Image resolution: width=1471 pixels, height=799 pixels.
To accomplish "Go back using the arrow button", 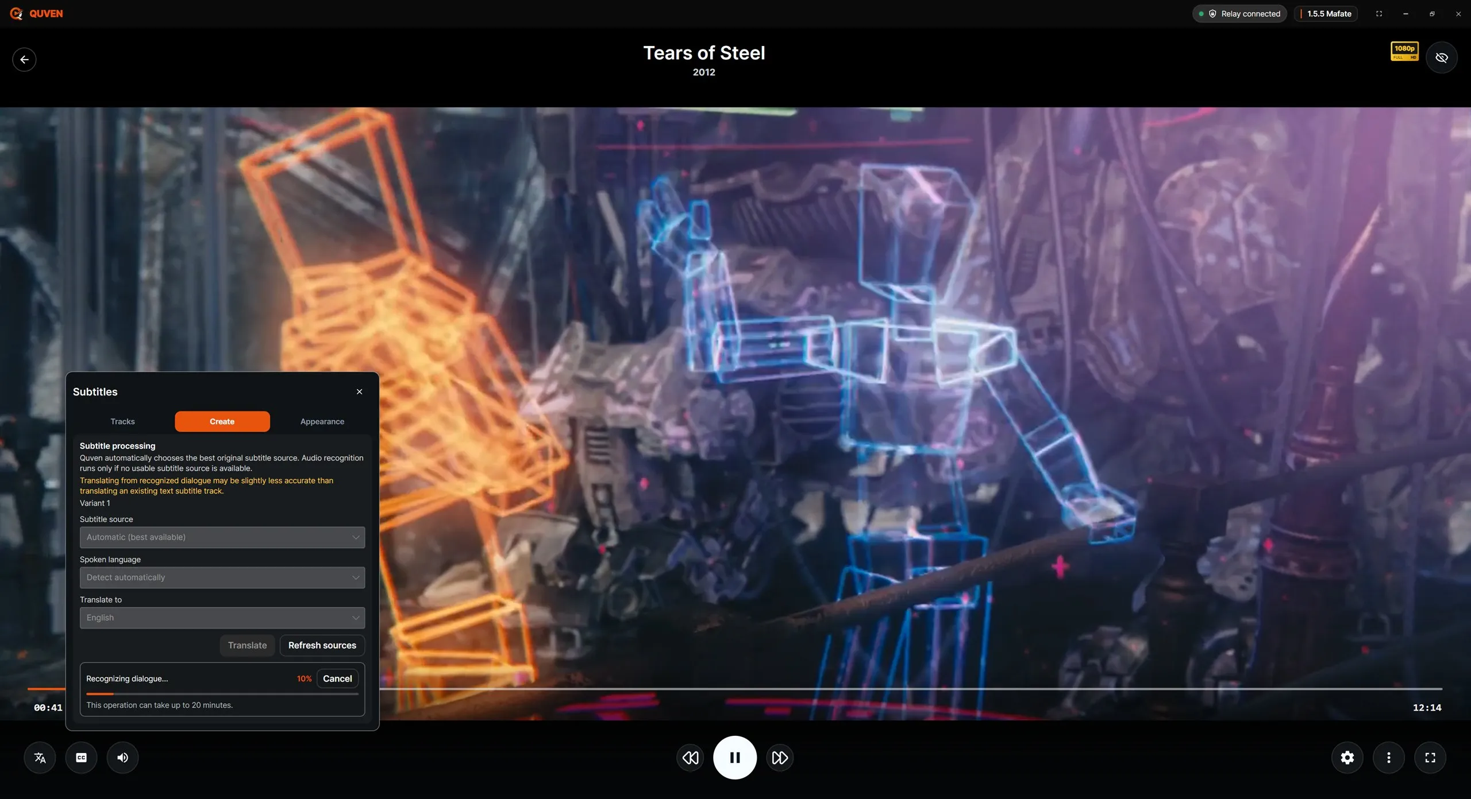I will pos(24,59).
